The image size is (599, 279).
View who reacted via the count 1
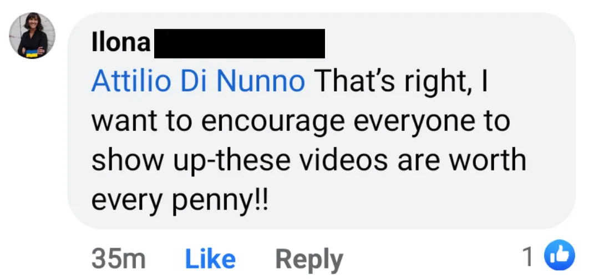[529, 256]
